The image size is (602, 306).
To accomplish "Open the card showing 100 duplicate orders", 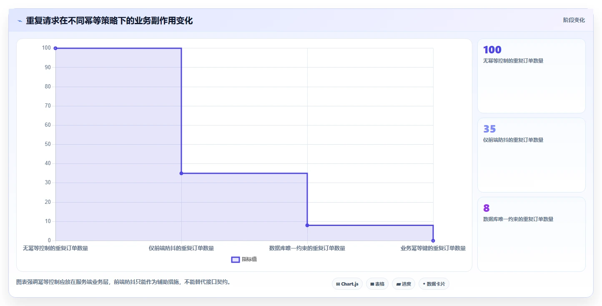I will pyautogui.click(x=531, y=76).
